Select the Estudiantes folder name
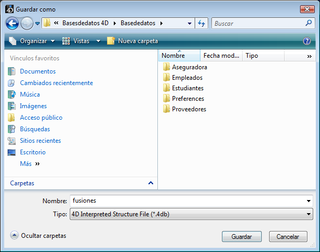Viewport: 320px width, 252px height. pyautogui.click(x=188, y=88)
